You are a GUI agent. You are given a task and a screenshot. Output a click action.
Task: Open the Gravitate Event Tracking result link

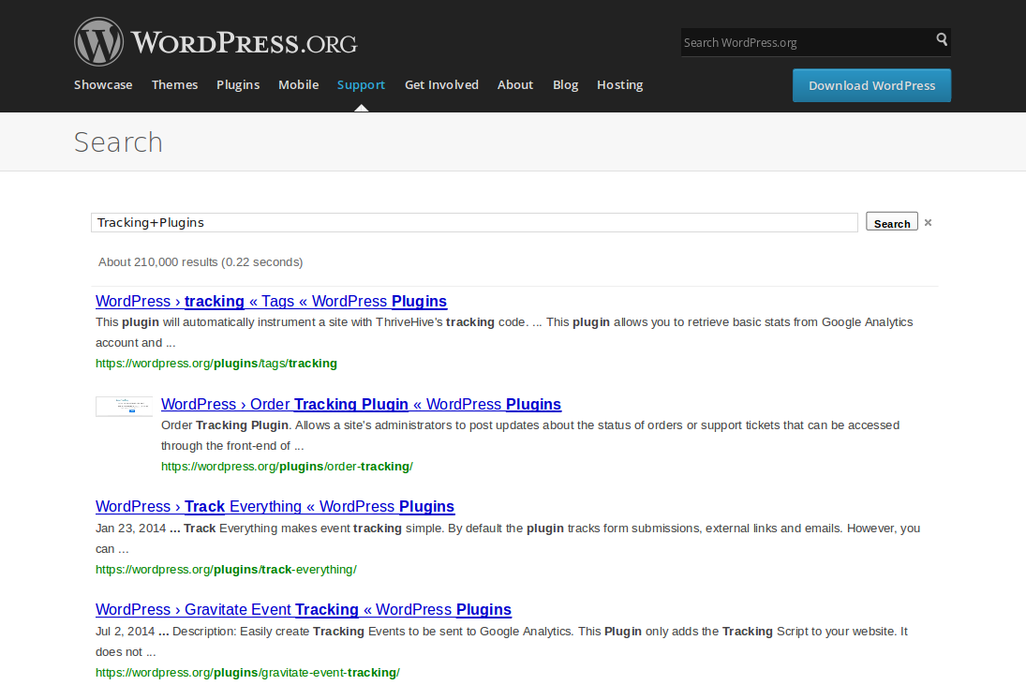coord(304,610)
